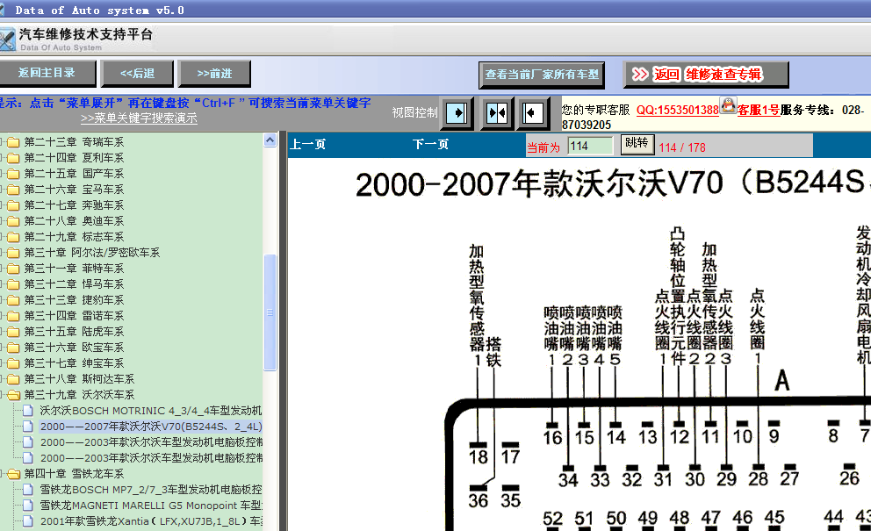Click the 114 / 178 page count

tap(682, 147)
